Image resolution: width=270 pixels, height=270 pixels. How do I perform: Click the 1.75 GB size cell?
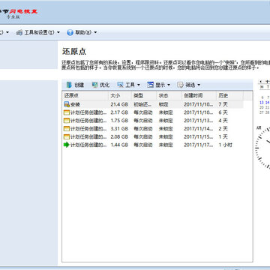coord(119,121)
